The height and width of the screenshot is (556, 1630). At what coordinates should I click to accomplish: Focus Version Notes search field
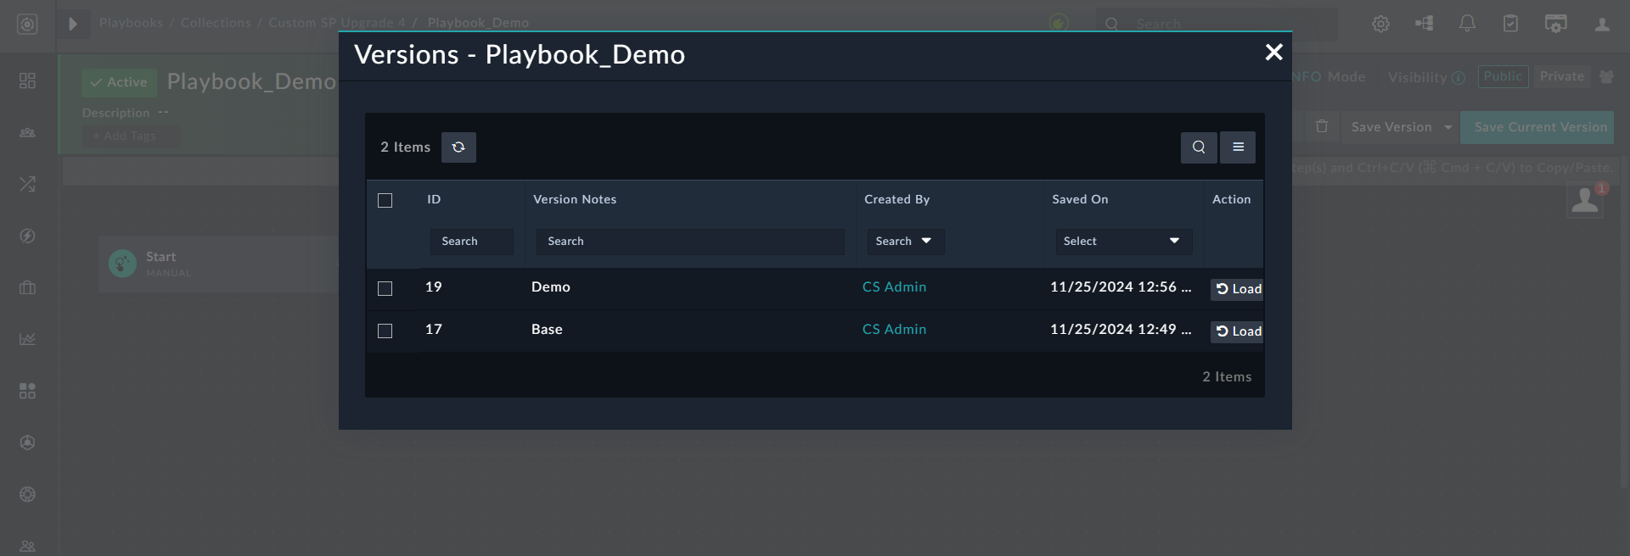pos(690,242)
